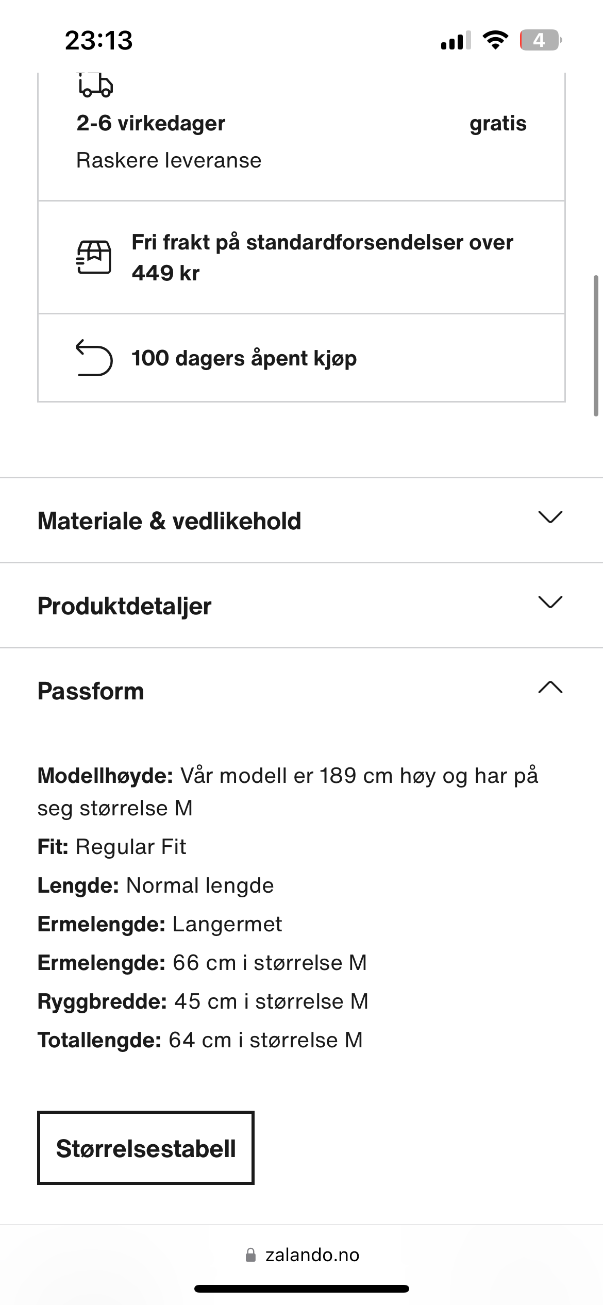Tap the Passform section heading

[91, 691]
